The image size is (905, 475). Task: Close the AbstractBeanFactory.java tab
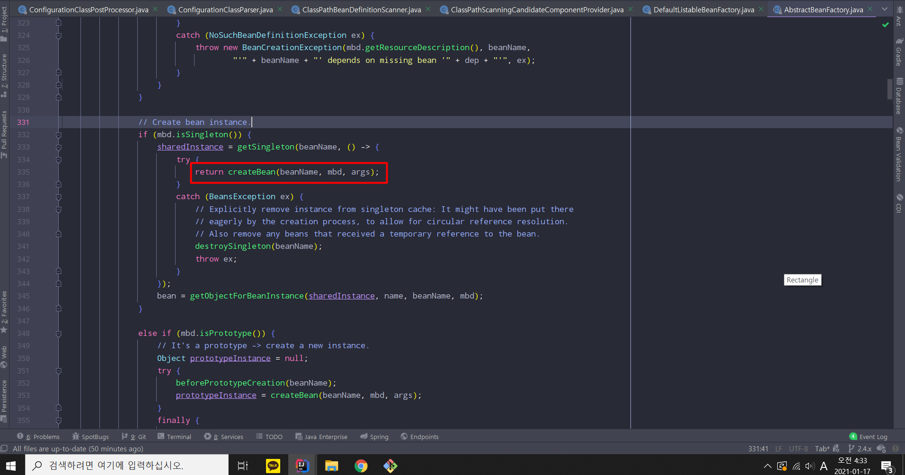tap(870, 9)
